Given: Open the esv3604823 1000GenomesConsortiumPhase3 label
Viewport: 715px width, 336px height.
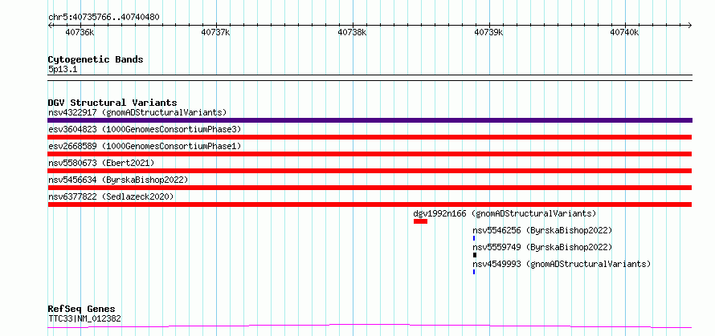Looking at the screenshot, I should pos(145,129).
